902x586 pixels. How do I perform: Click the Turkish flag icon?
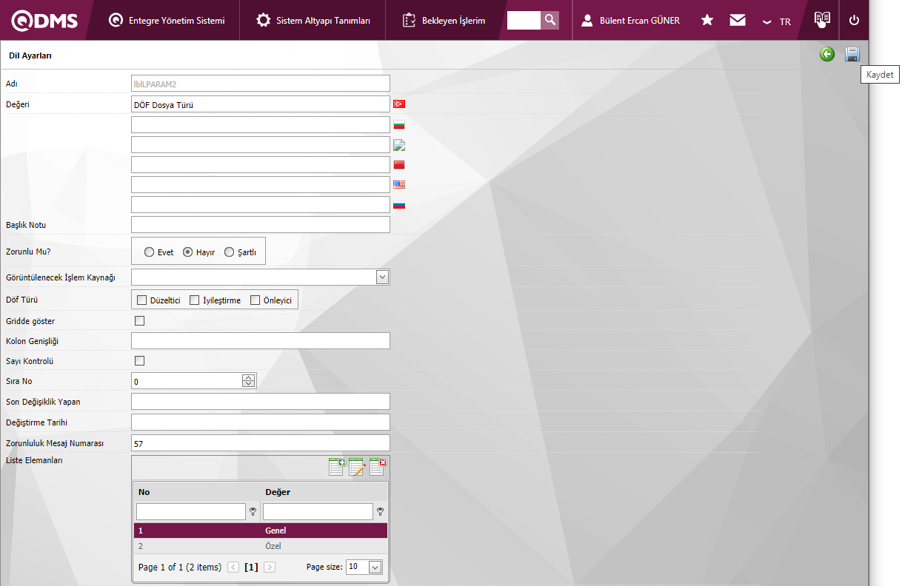click(x=399, y=104)
